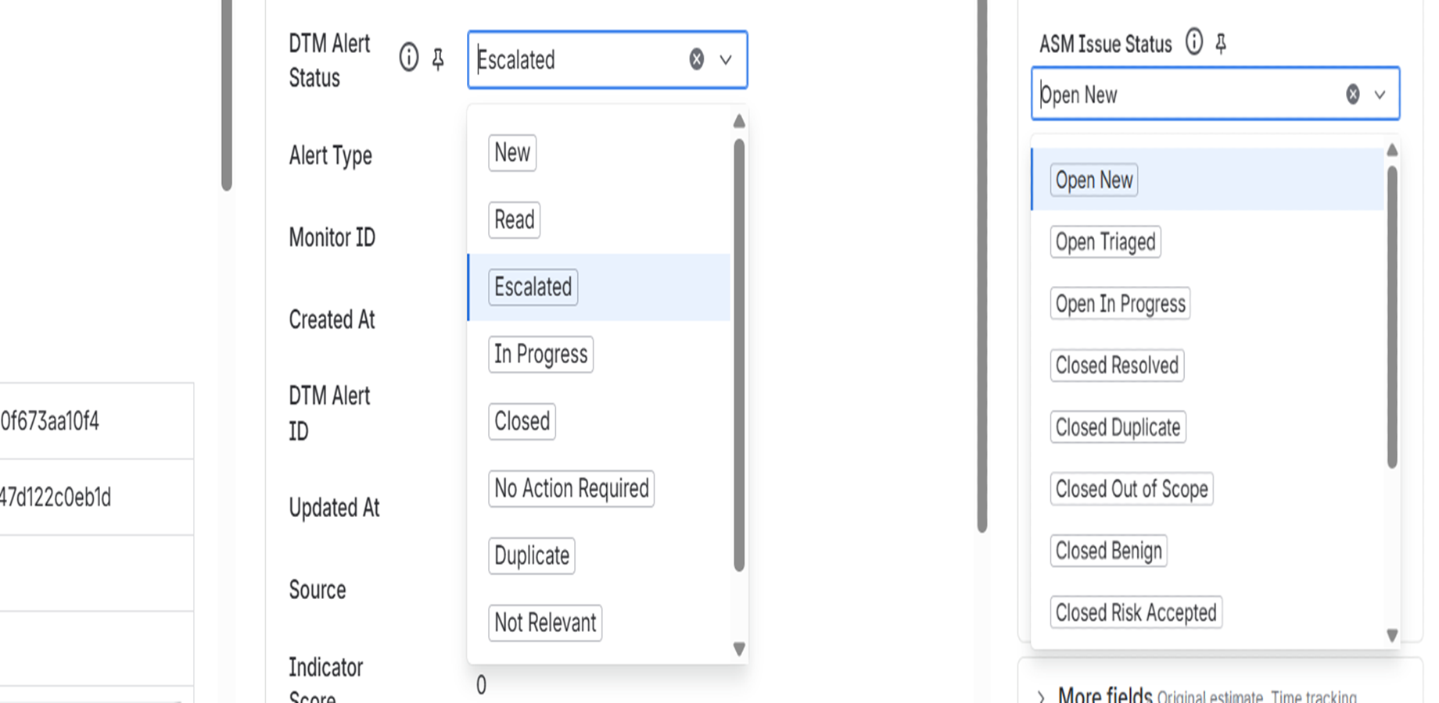This screenshot has width=1439, height=703.
Task: Click the info icon beside ASM Issue Status
Action: 1194,44
